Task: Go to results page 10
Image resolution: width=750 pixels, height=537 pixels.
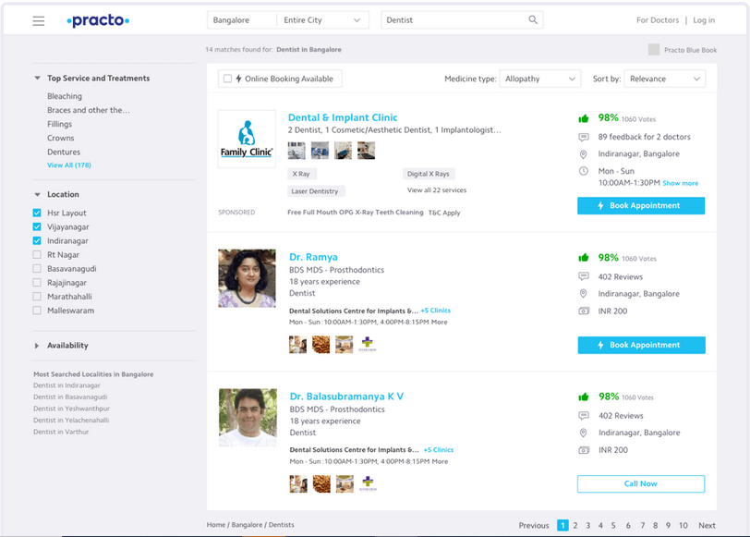Action: point(683,526)
